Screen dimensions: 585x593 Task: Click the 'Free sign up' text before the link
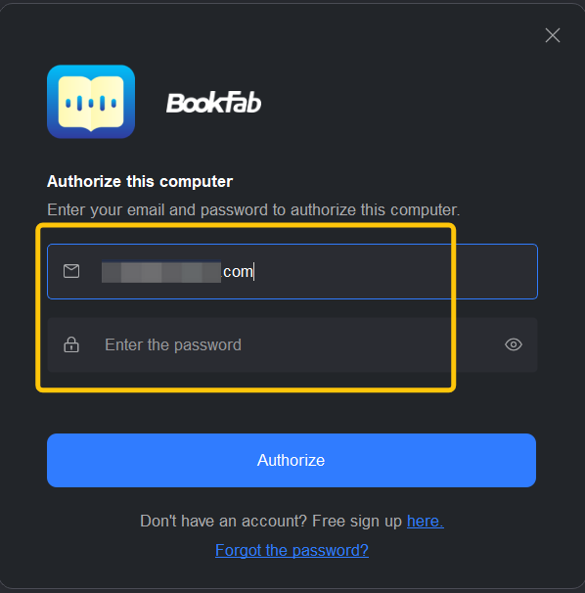pos(357,522)
